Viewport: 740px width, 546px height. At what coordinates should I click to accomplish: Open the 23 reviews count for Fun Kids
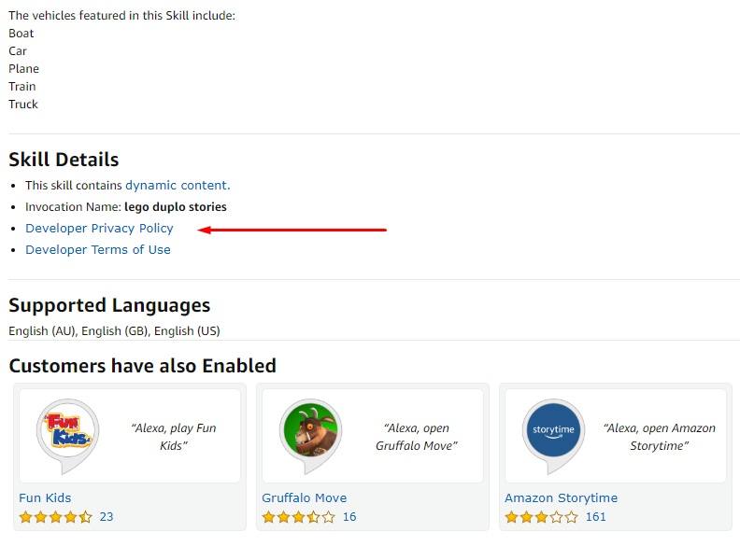point(107,517)
